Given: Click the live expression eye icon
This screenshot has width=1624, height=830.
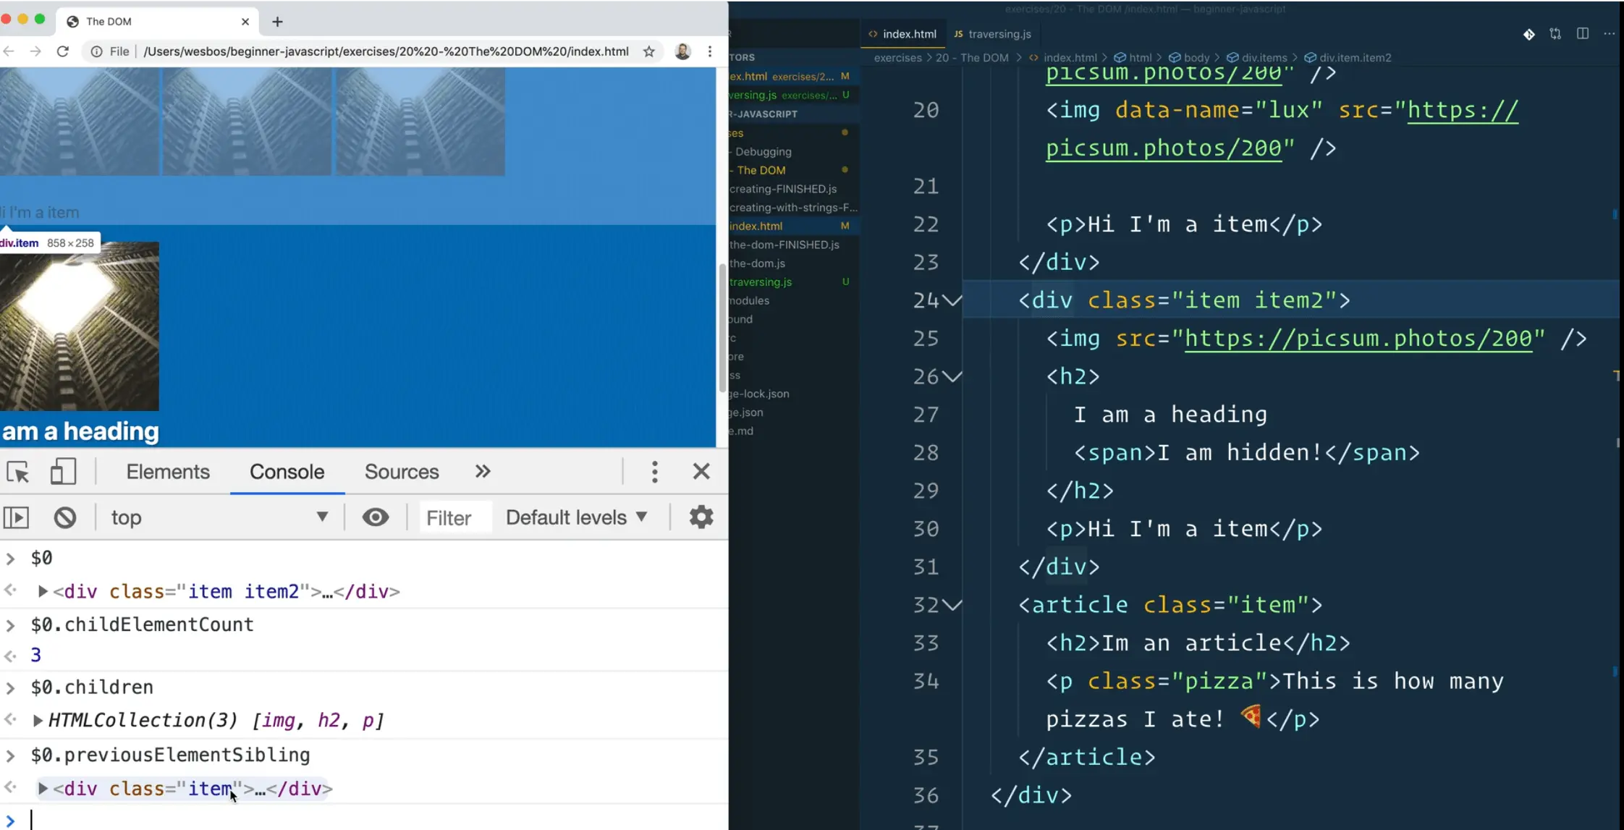Looking at the screenshot, I should (376, 517).
